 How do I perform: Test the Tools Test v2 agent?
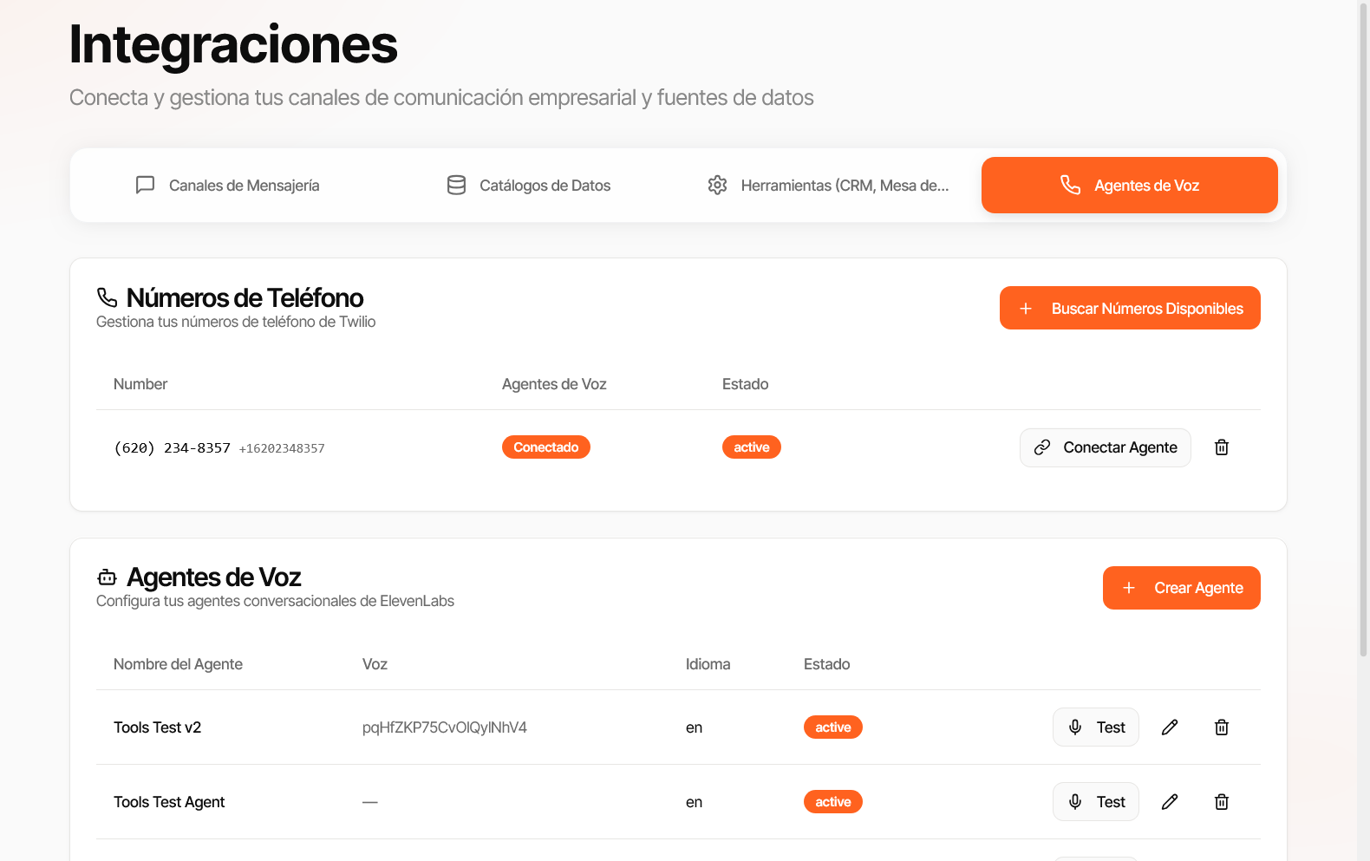[1095, 728]
